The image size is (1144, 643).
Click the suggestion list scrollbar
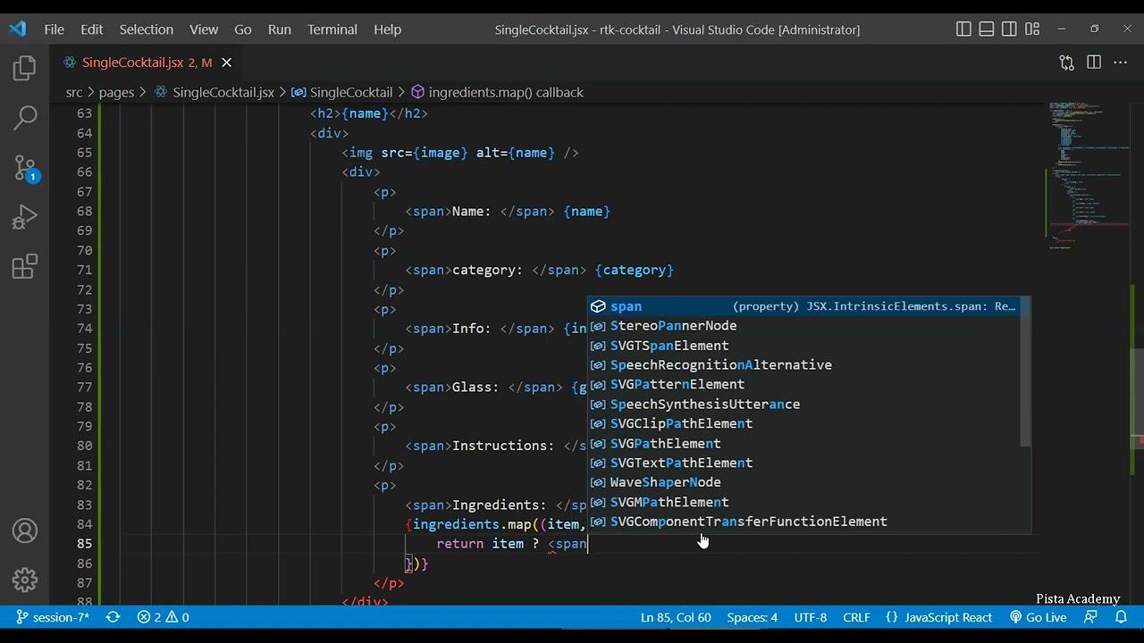tap(1025, 372)
